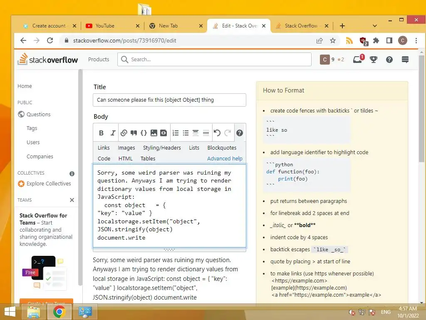The image size is (426, 320).
Task: Show the Images formatting help tab
Action: pos(126,147)
